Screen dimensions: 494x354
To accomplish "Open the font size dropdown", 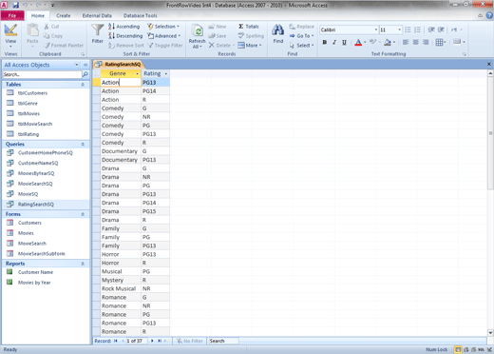I will (399, 29).
